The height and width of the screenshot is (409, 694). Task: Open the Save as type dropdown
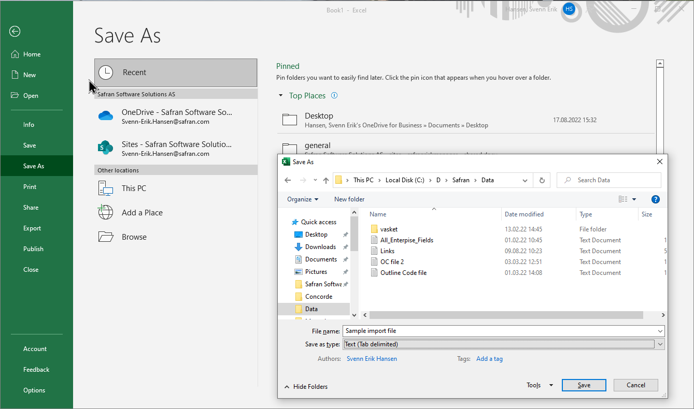tap(660, 344)
